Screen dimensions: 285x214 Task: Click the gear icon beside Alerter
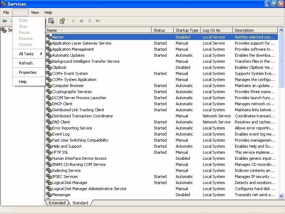[x=49, y=37]
